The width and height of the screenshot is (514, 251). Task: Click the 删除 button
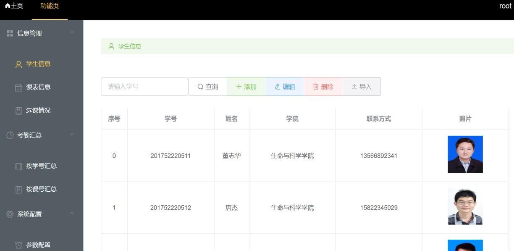click(323, 87)
